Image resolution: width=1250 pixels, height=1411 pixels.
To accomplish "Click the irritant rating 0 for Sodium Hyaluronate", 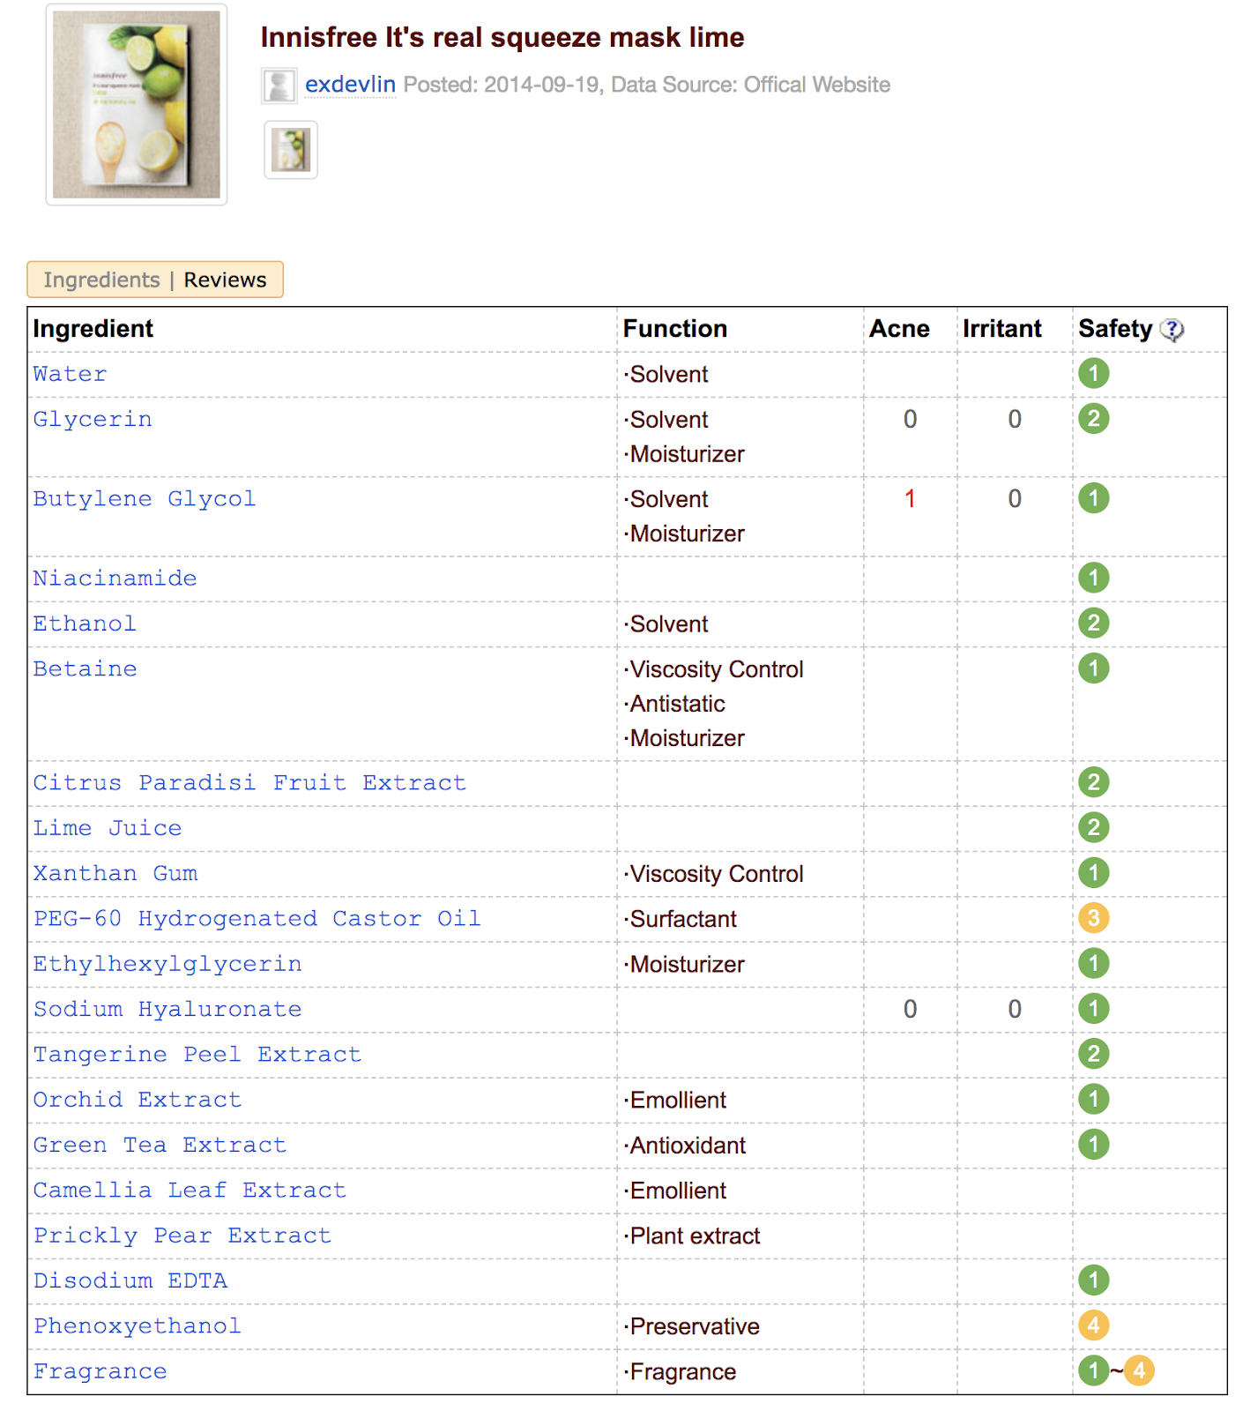I will 1015,1009.
